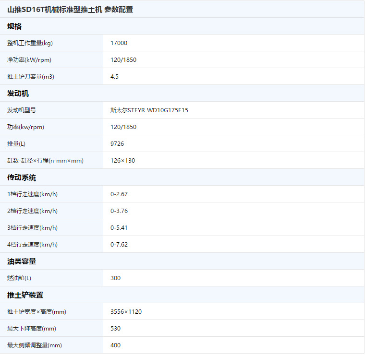Click the 发动机 section header
This screenshot has height=355, width=365.
pyautogui.click(x=18, y=94)
